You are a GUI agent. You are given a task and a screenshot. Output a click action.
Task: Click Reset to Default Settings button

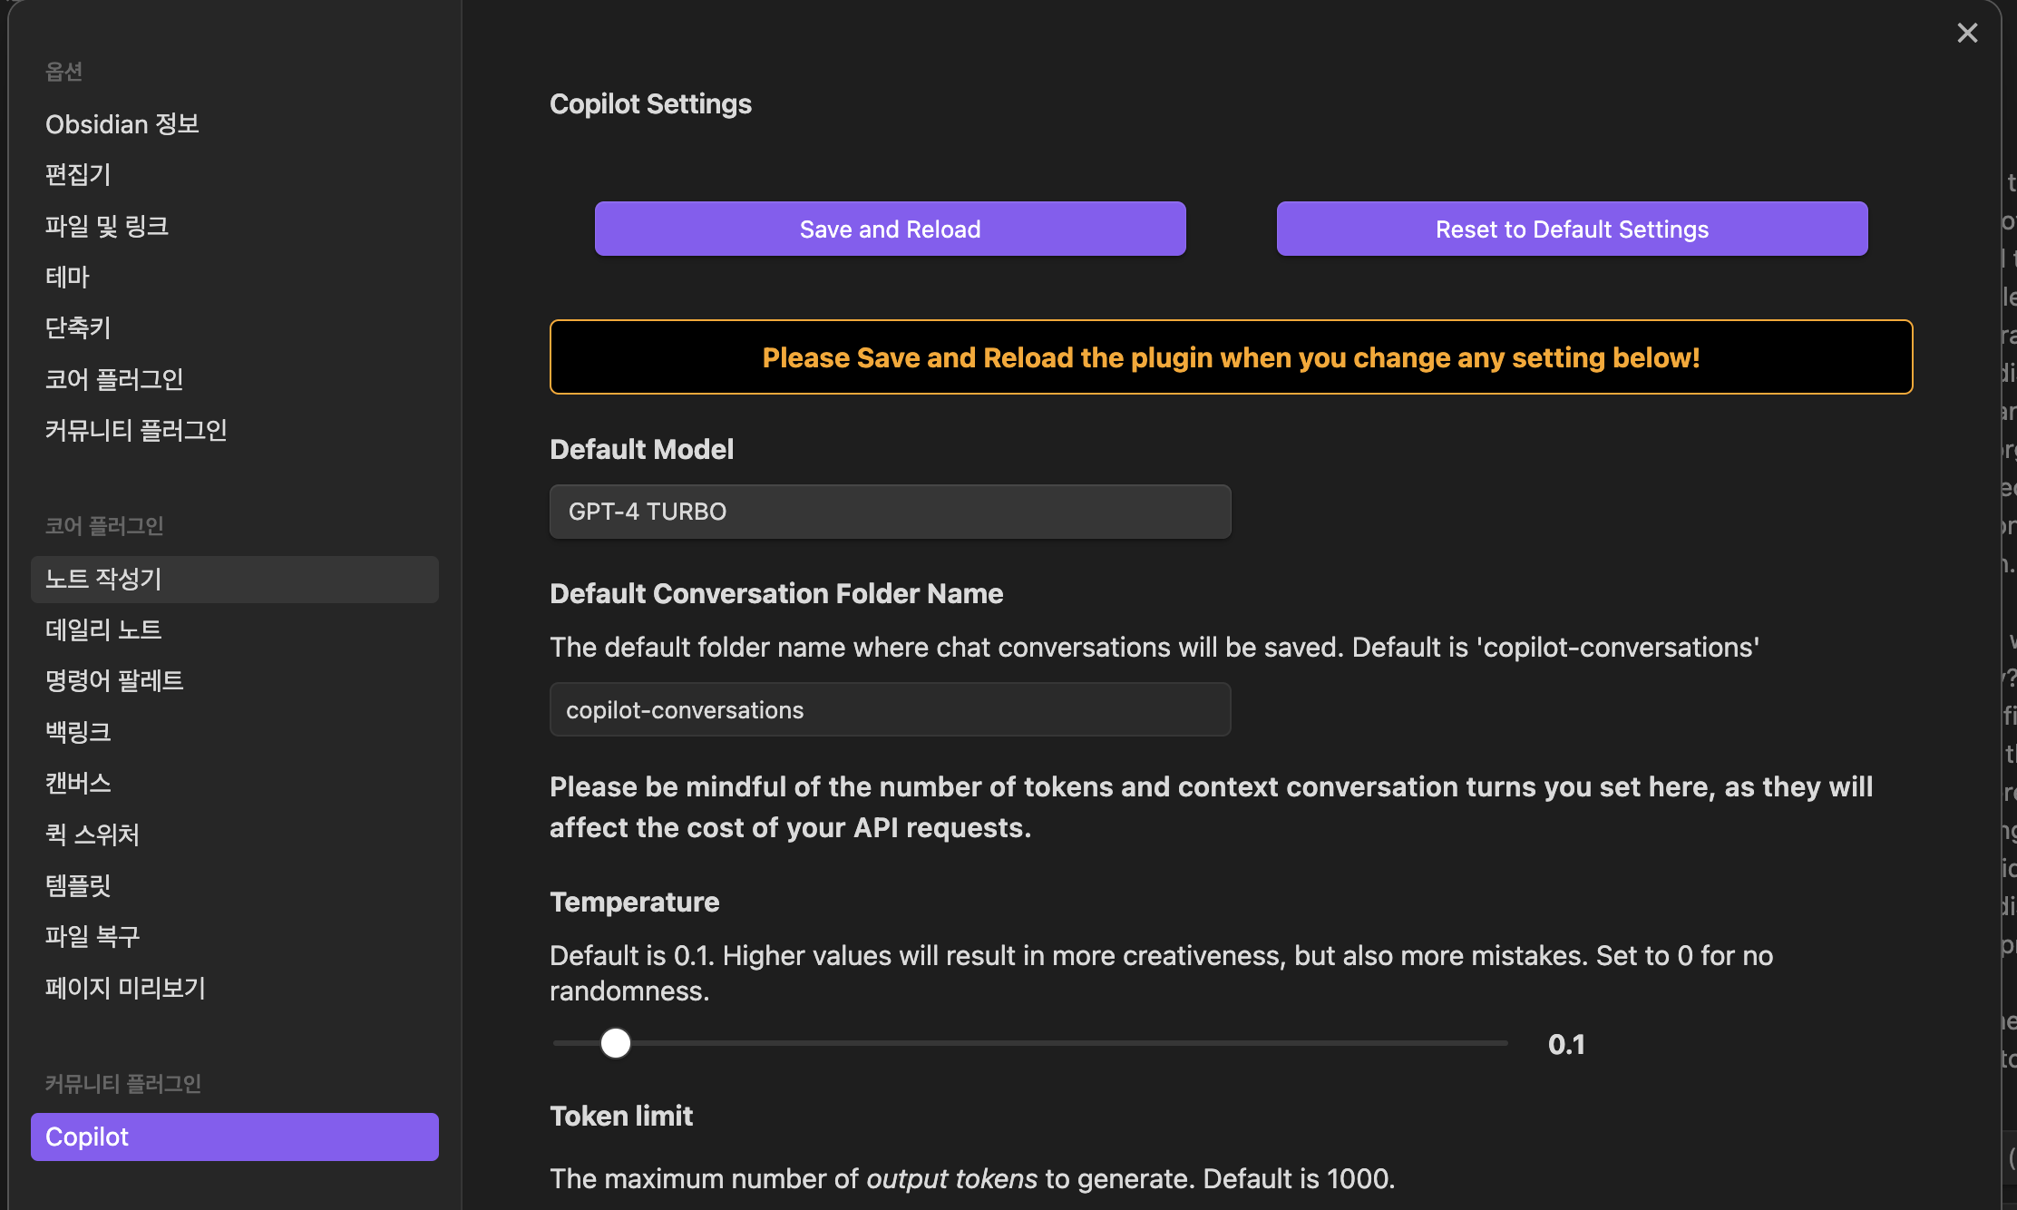[1571, 229]
